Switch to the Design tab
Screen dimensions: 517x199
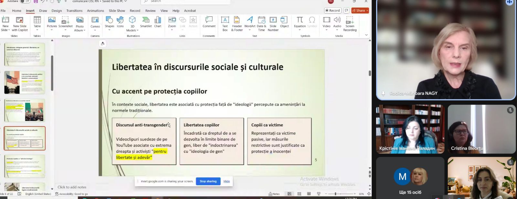pos(57,11)
